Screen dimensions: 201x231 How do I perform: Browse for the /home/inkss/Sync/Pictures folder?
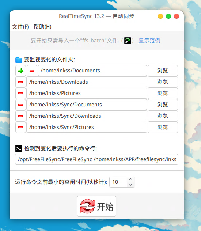(x=163, y=128)
